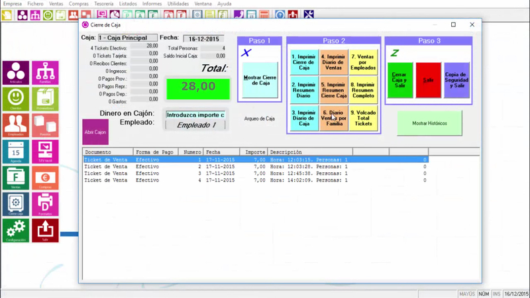The image size is (530, 298).
Task: Click 4. Imprimir Diario de Ventas
Action: [x=334, y=62]
